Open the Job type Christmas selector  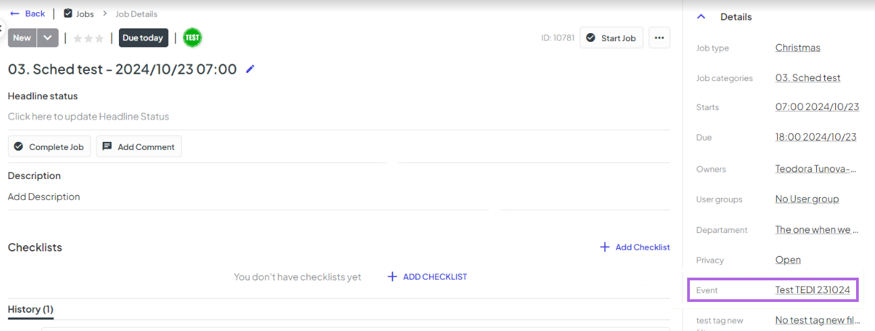coord(797,47)
